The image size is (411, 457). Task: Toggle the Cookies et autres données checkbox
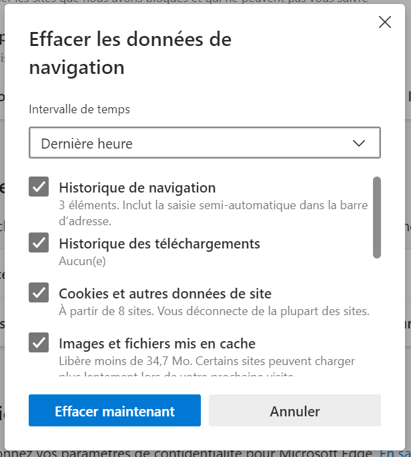click(39, 292)
